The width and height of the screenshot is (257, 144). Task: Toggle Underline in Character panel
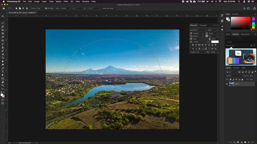point(212,45)
